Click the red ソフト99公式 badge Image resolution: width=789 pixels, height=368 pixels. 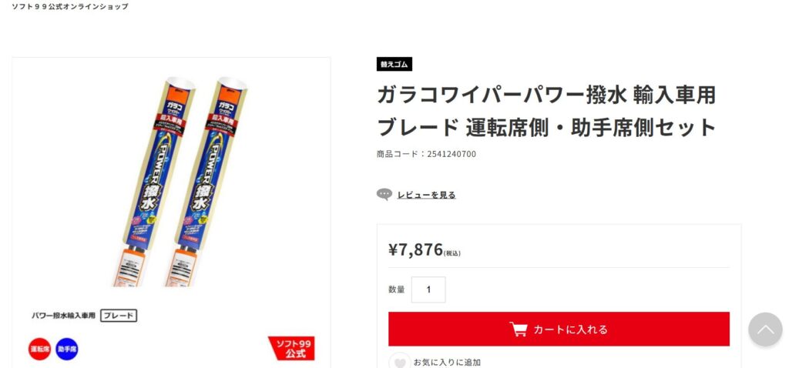pyautogui.click(x=292, y=349)
